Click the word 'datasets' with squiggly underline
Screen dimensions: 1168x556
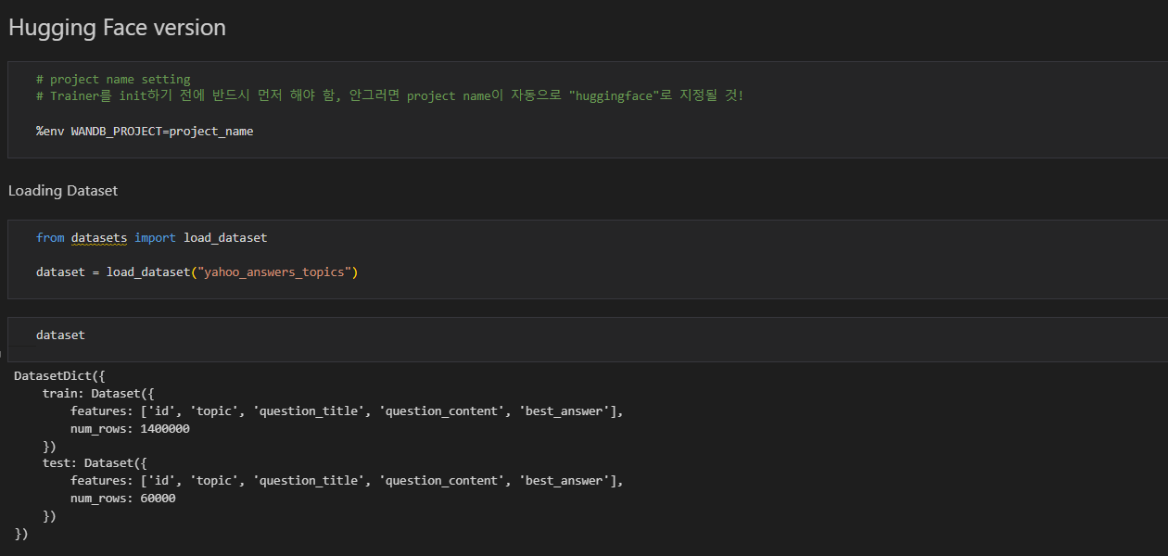point(99,238)
